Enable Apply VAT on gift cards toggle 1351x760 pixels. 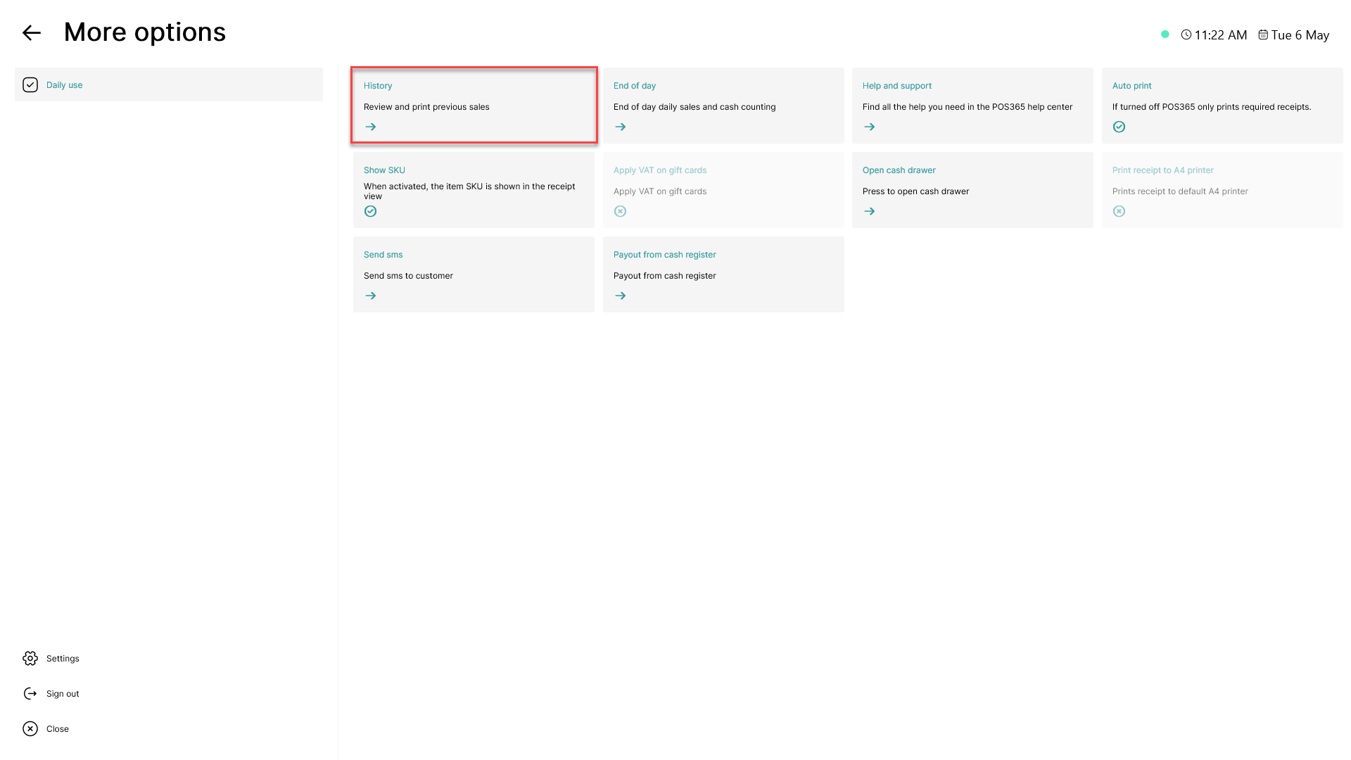(620, 211)
